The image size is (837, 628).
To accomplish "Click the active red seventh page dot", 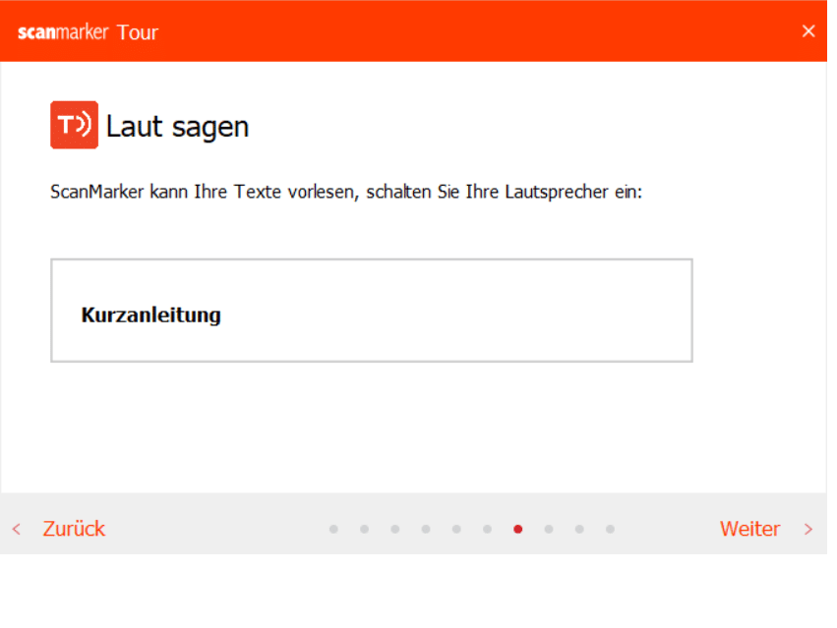I will (518, 529).
